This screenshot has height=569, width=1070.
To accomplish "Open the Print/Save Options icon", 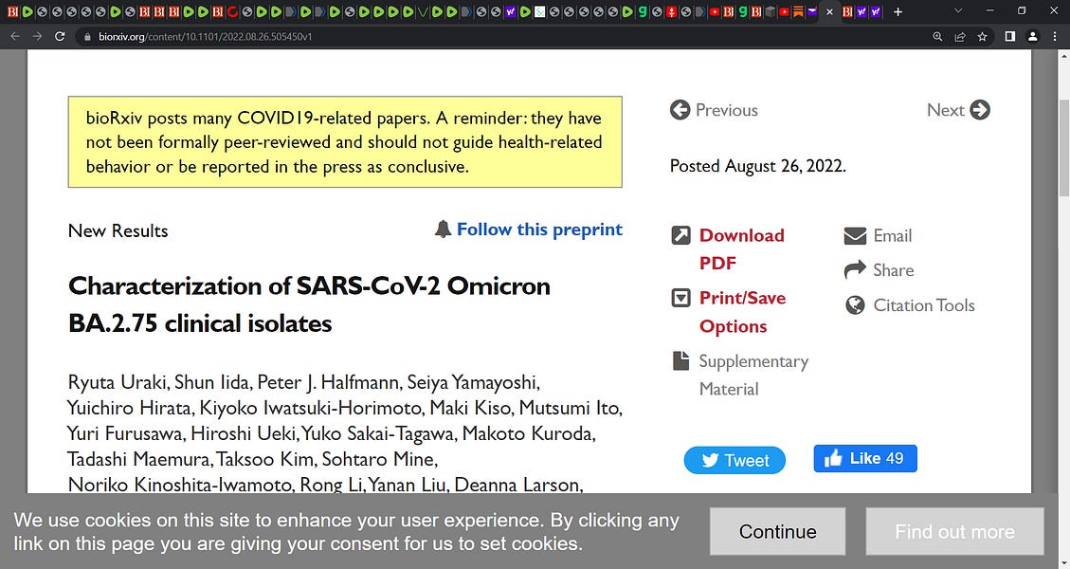I will pos(681,298).
